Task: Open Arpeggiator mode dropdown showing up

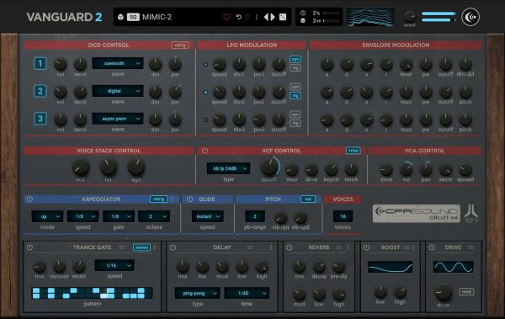Action: tap(47, 216)
